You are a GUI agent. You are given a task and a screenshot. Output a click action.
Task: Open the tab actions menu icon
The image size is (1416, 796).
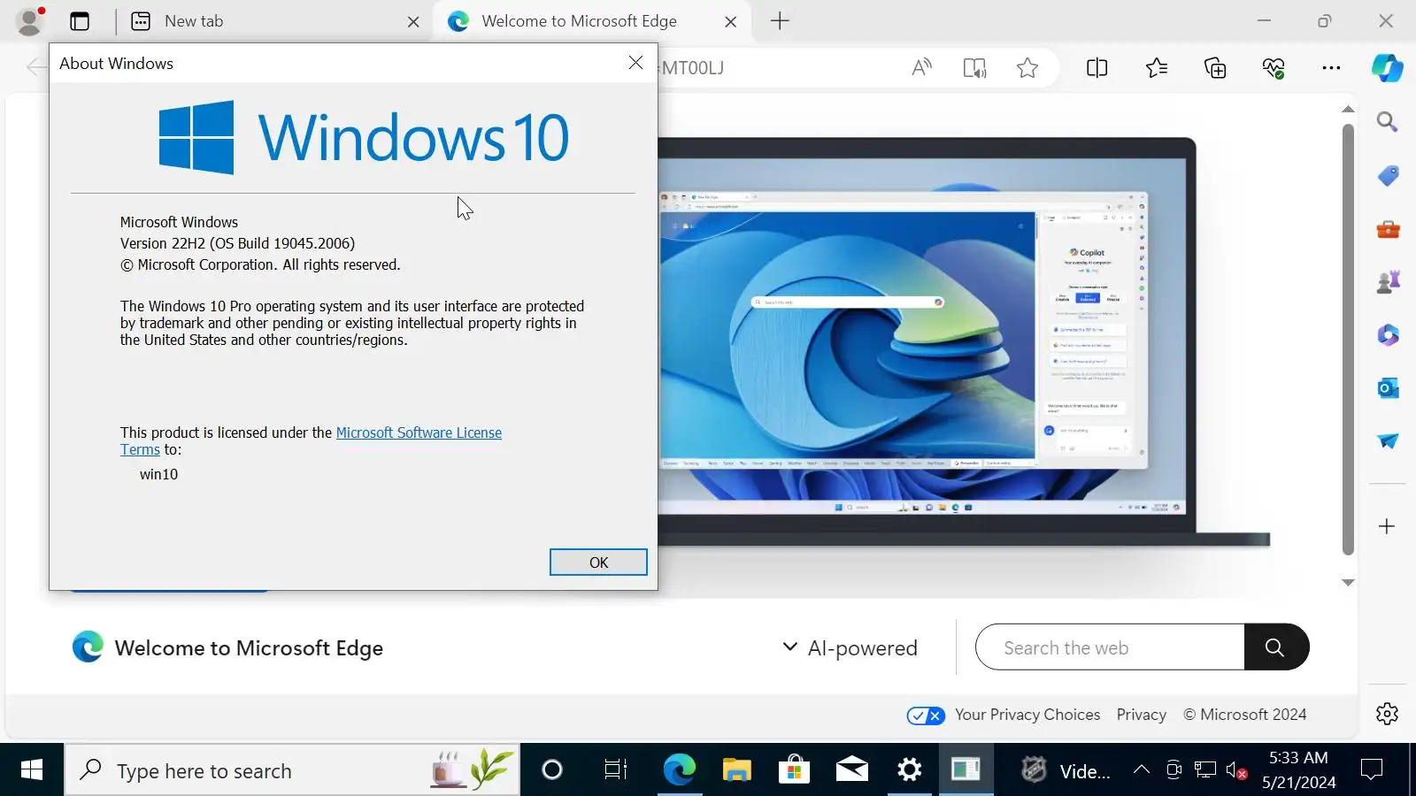[x=80, y=21]
